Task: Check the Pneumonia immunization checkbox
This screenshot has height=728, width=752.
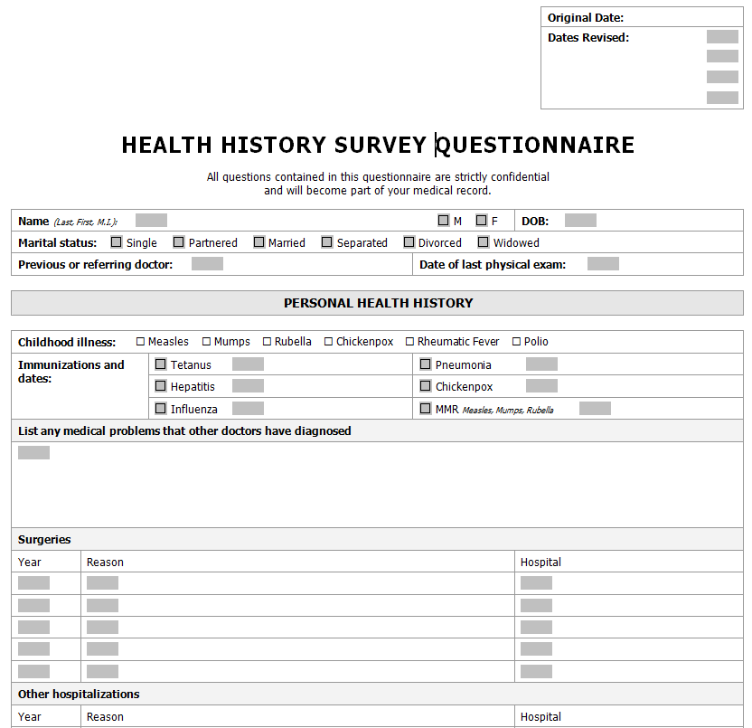Action: [426, 364]
